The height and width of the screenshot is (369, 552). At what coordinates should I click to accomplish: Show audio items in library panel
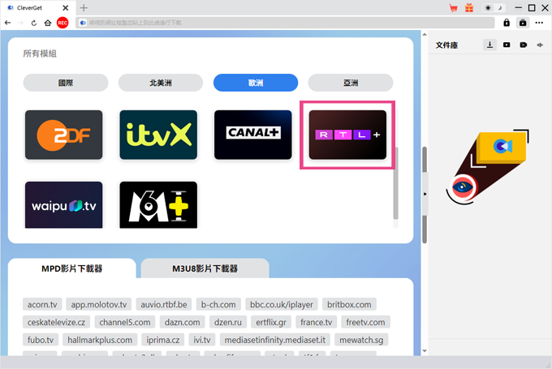click(540, 45)
